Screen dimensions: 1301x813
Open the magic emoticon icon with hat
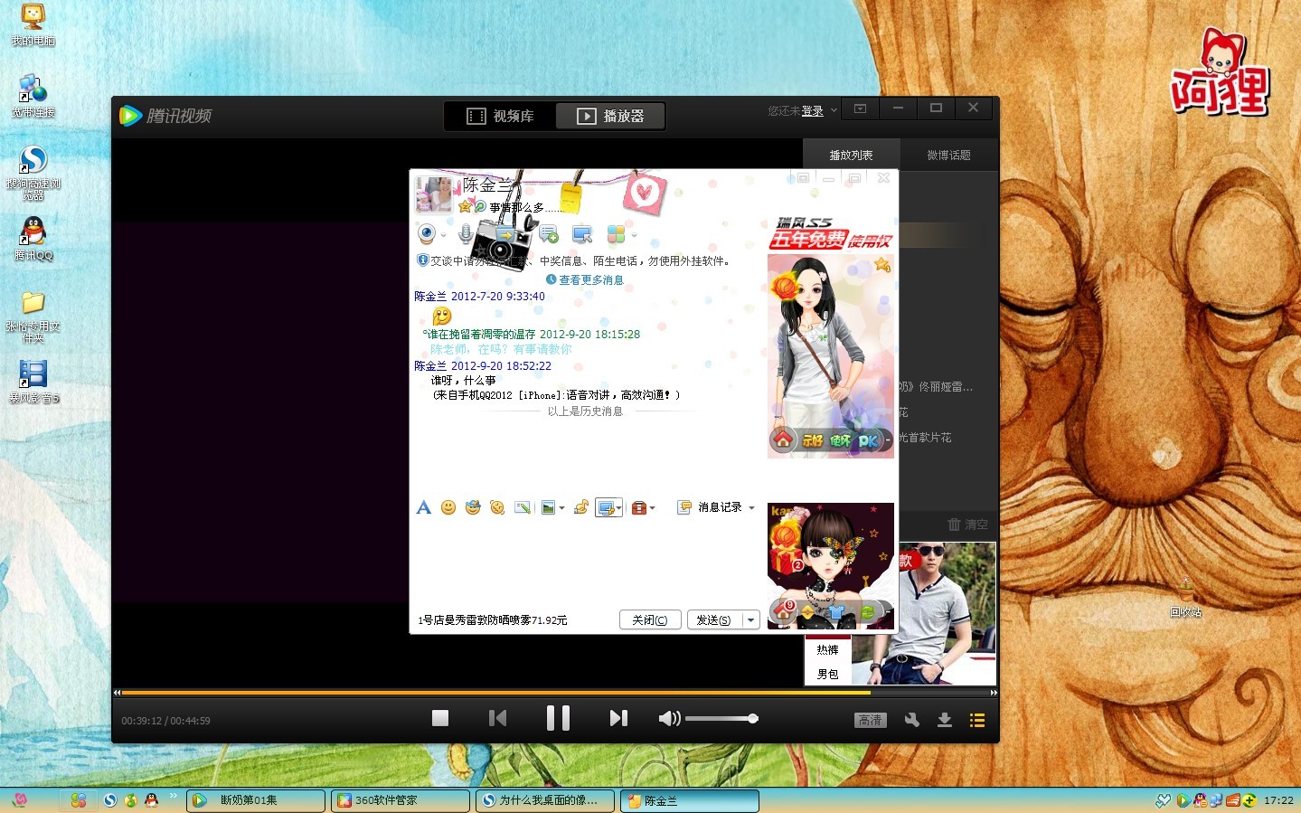pos(472,507)
